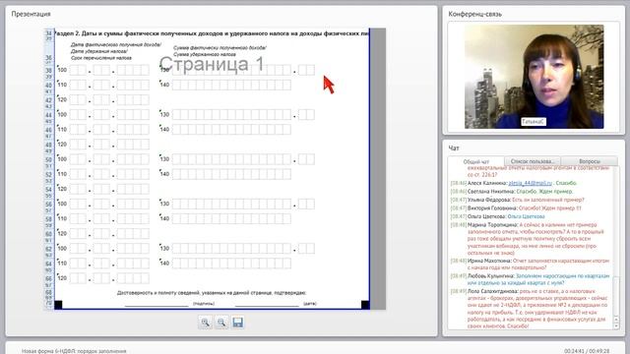630x354 pixels.
Task: Click the field 120 date boxes in row 66
Action: tap(109, 278)
